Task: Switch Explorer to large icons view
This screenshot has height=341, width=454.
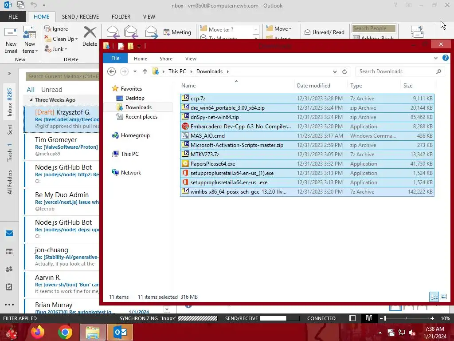Action: pyautogui.click(x=443, y=297)
